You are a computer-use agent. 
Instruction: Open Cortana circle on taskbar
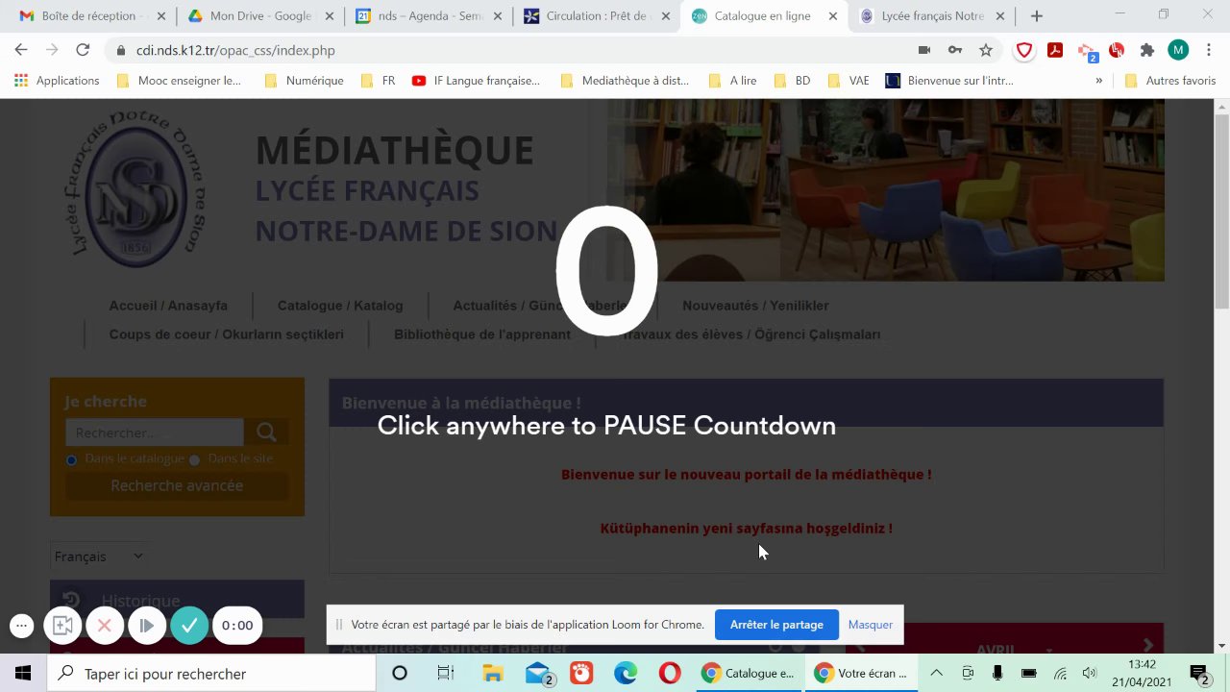[400, 674]
